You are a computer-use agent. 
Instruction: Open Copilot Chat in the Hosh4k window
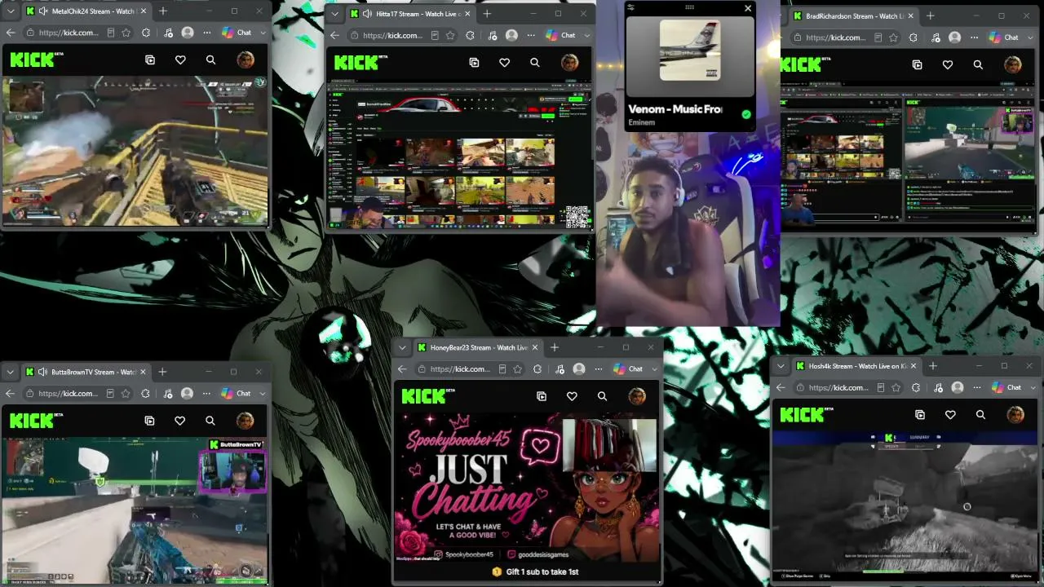pos(1006,388)
